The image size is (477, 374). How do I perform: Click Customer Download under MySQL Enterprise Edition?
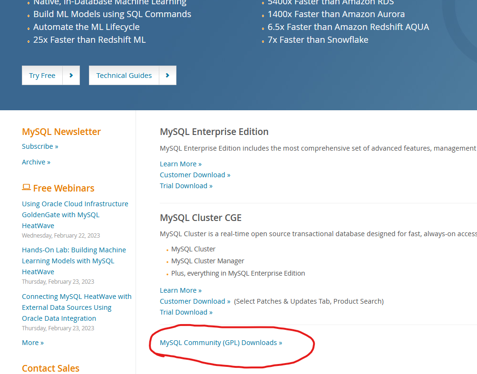195,175
